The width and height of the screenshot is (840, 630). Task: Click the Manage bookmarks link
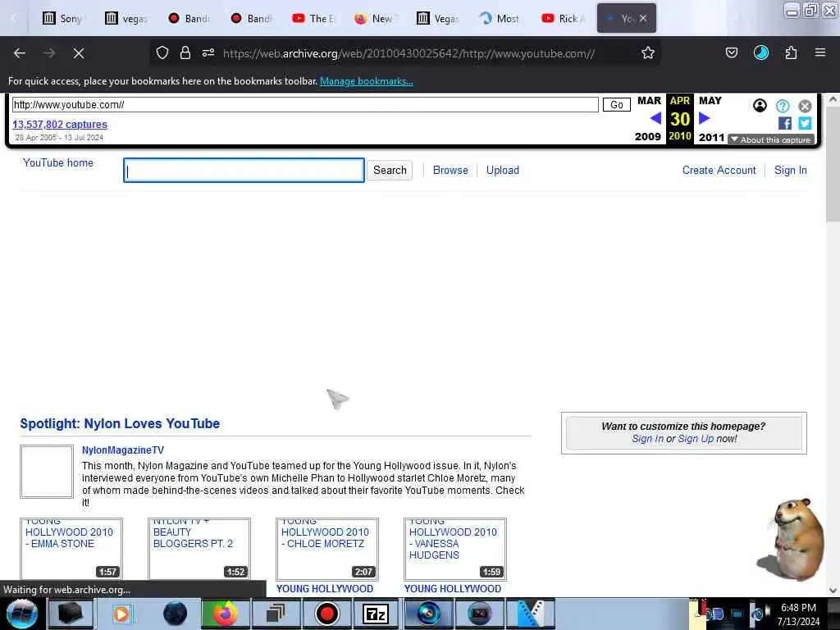tap(367, 81)
